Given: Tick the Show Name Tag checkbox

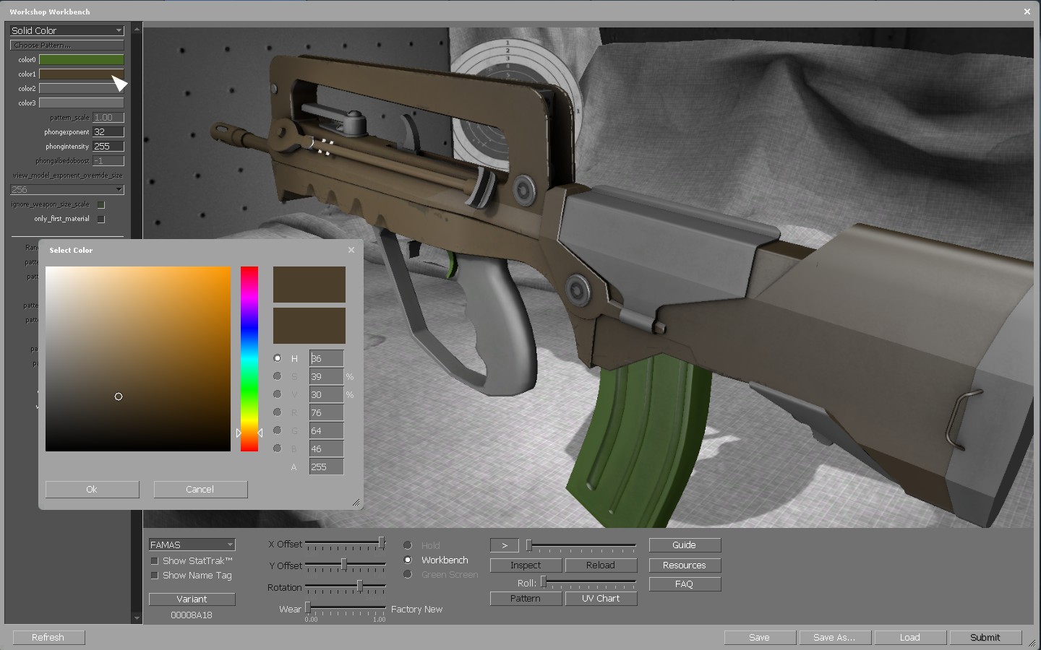Looking at the screenshot, I should pos(154,576).
